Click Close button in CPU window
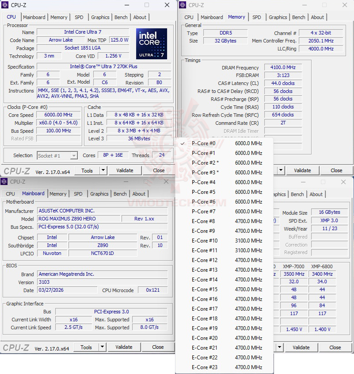Viewport: 354px width, 374px height. [159, 170]
